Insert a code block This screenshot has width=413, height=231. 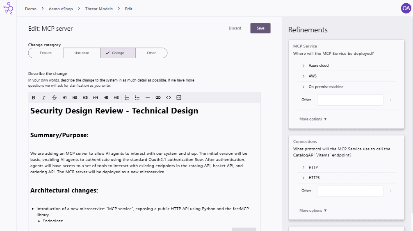179,97
